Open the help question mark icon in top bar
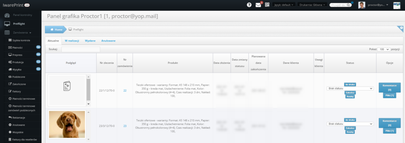 pyautogui.click(x=249, y=5)
